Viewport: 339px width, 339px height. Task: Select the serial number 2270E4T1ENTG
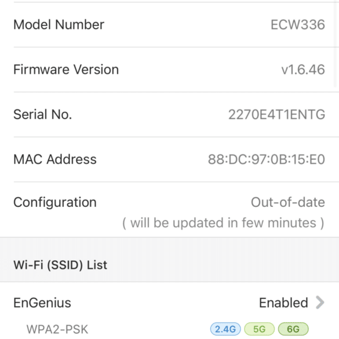[x=277, y=114]
